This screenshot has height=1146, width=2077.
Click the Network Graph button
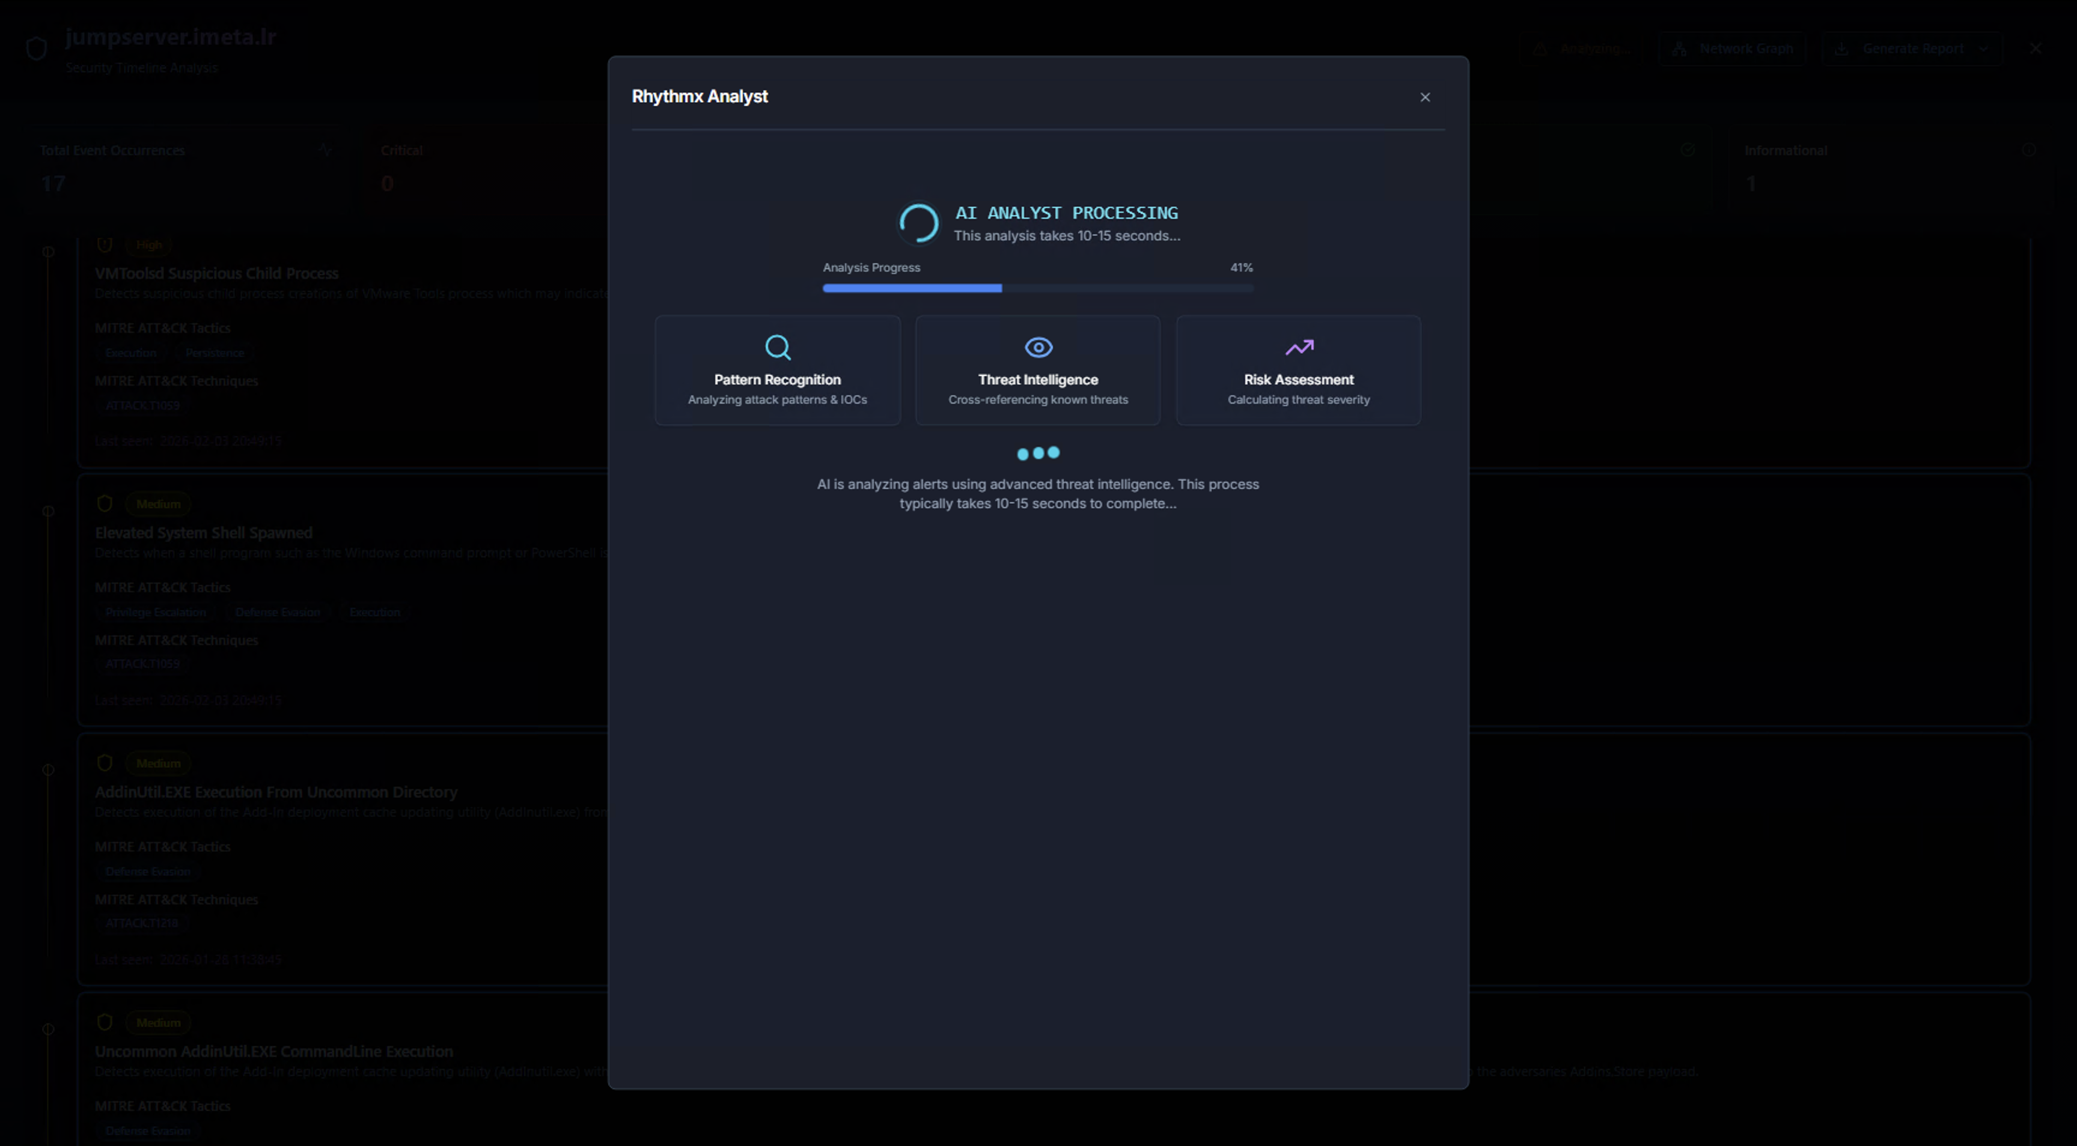point(1732,49)
